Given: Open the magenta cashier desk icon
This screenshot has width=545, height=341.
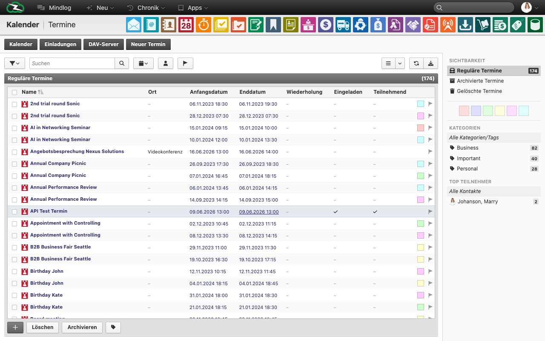Looking at the screenshot, I should pyautogui.click(x=308, y=25).
